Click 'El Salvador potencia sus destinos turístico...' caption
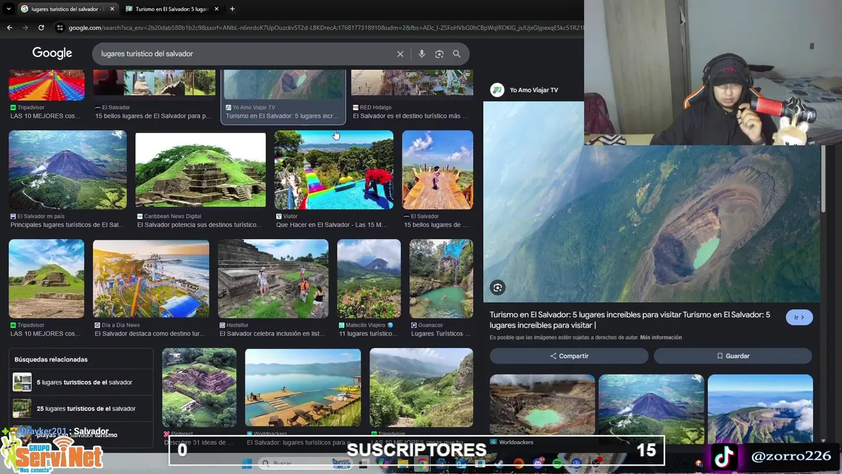842x474 pixels. tap(199, 225)
